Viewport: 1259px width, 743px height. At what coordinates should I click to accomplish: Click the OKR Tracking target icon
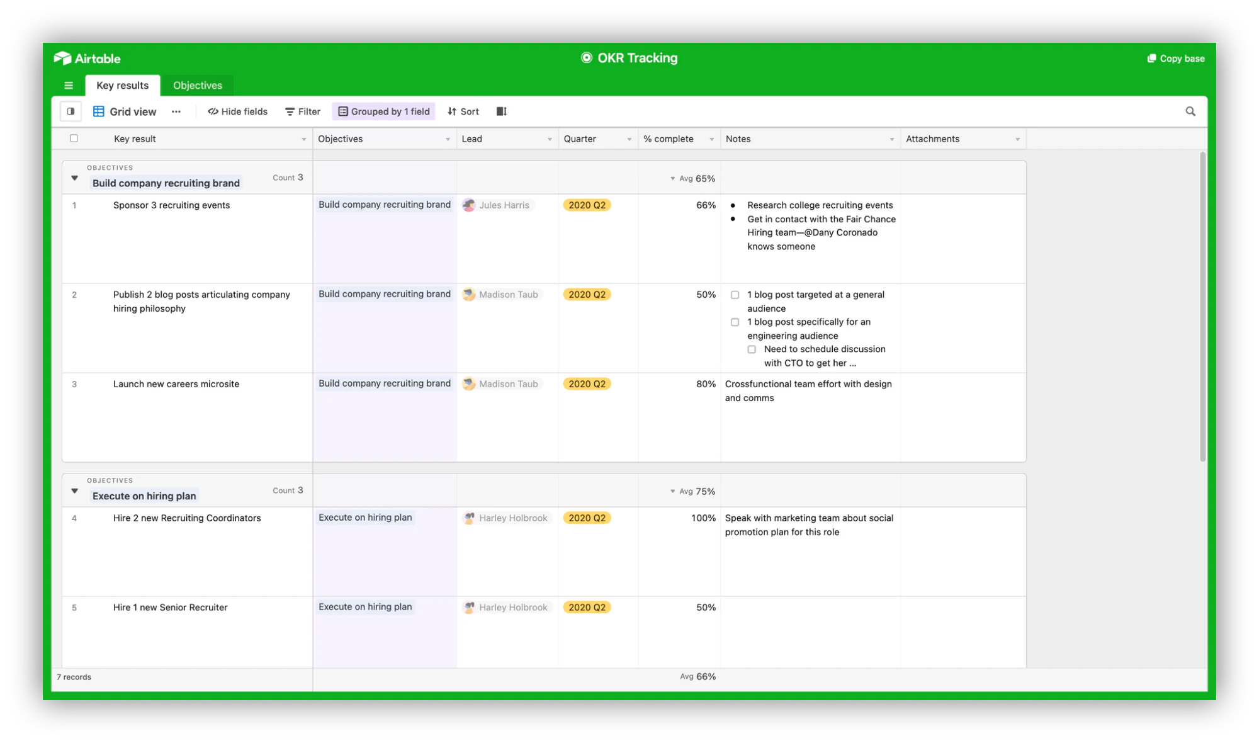coord(586,58)
